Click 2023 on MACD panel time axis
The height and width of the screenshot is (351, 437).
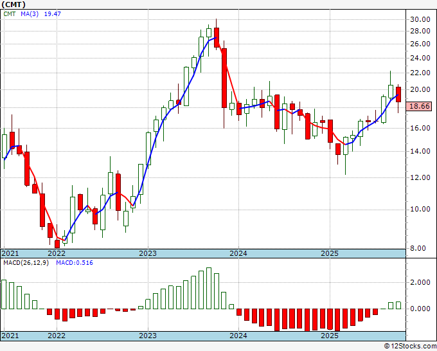point(148,336)
